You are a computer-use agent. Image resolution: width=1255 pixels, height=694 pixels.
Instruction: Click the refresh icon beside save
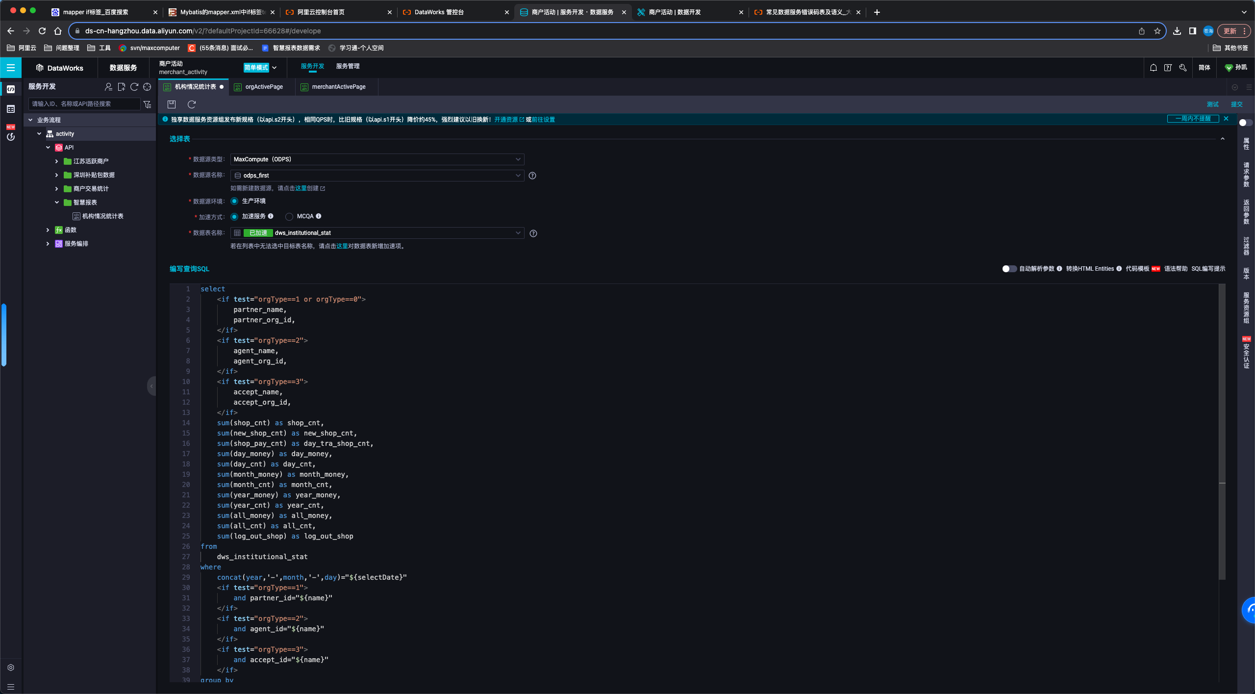tap(192, 104)
